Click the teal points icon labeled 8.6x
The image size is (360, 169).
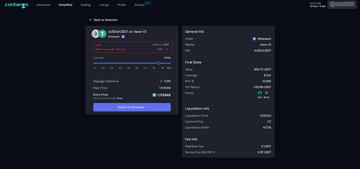pos(260,93)
